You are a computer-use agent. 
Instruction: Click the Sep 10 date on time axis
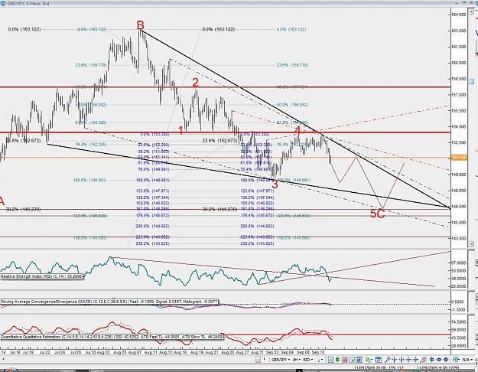(318, 352)
